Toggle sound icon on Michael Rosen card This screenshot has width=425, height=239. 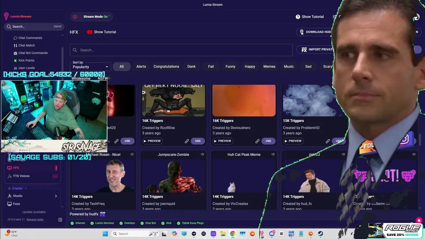(x=132, y=154)
